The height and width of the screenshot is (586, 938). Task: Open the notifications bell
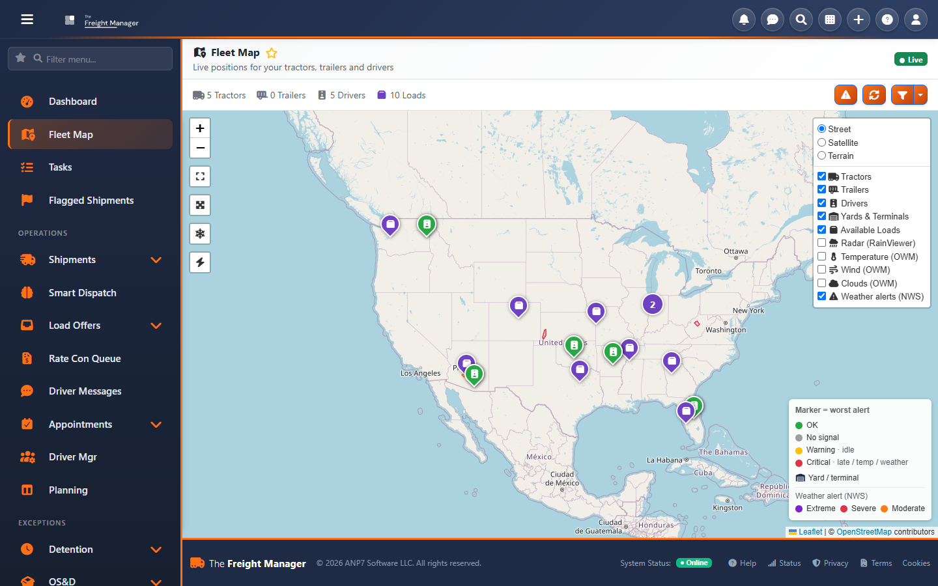(x=744, y=20)
